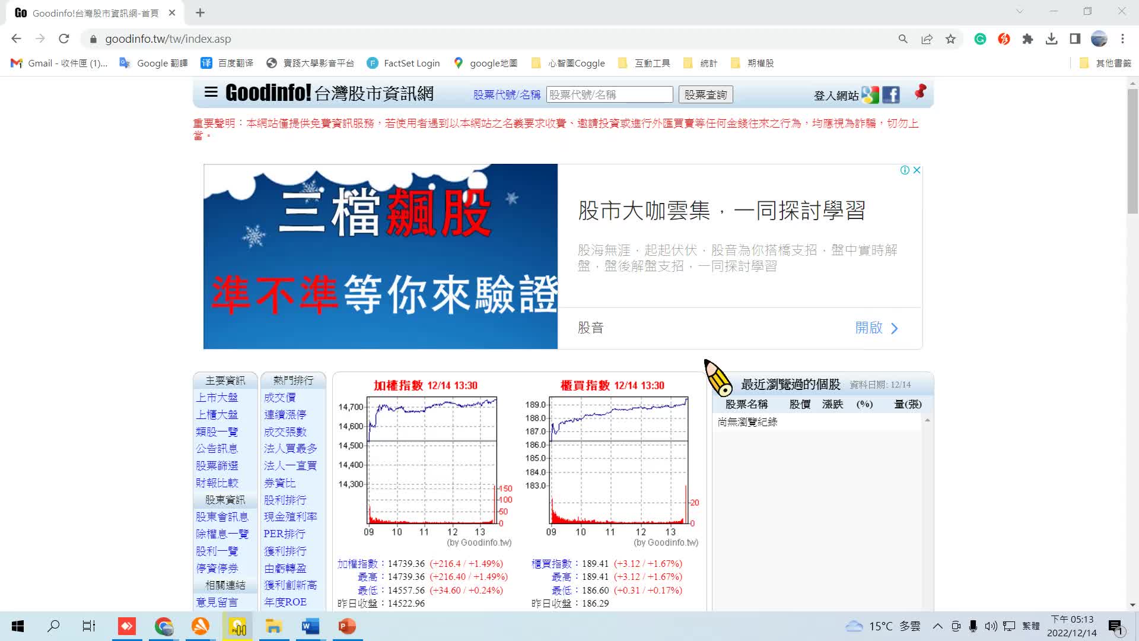This screenshot has height=641, width=1139.
Task: Open the 類股一覽 menu link
Action: [217, 432]
